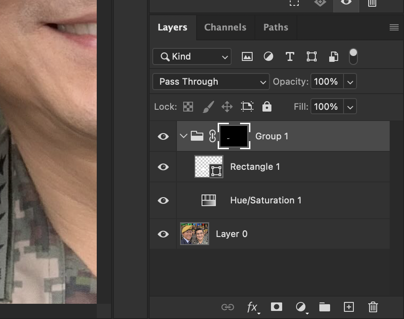Viewport: 404px width, 319px height.
Task: Open the Fill slider dropdown arrow
Action: [x=350, y=107]
